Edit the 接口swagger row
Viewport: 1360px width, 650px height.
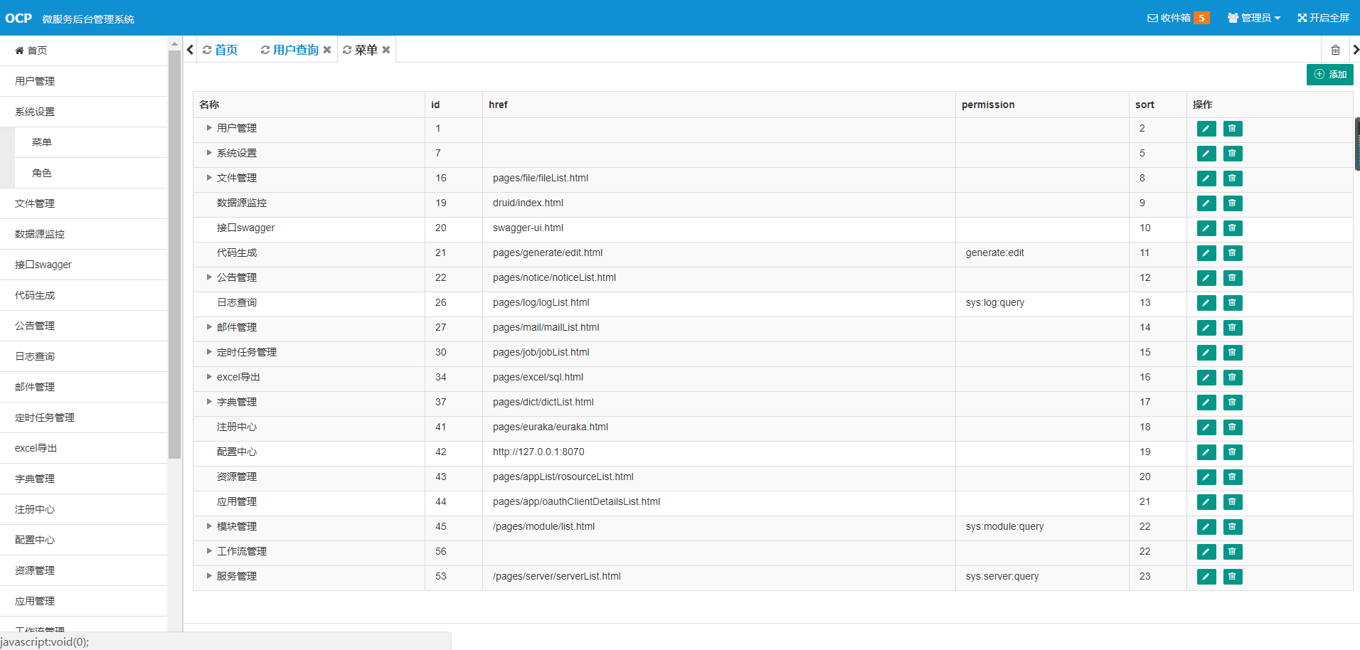point(1206,228)
